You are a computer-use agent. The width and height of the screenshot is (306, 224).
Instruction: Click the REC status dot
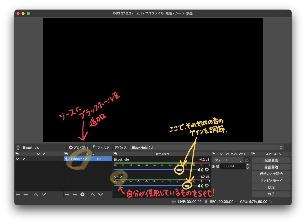206,201
